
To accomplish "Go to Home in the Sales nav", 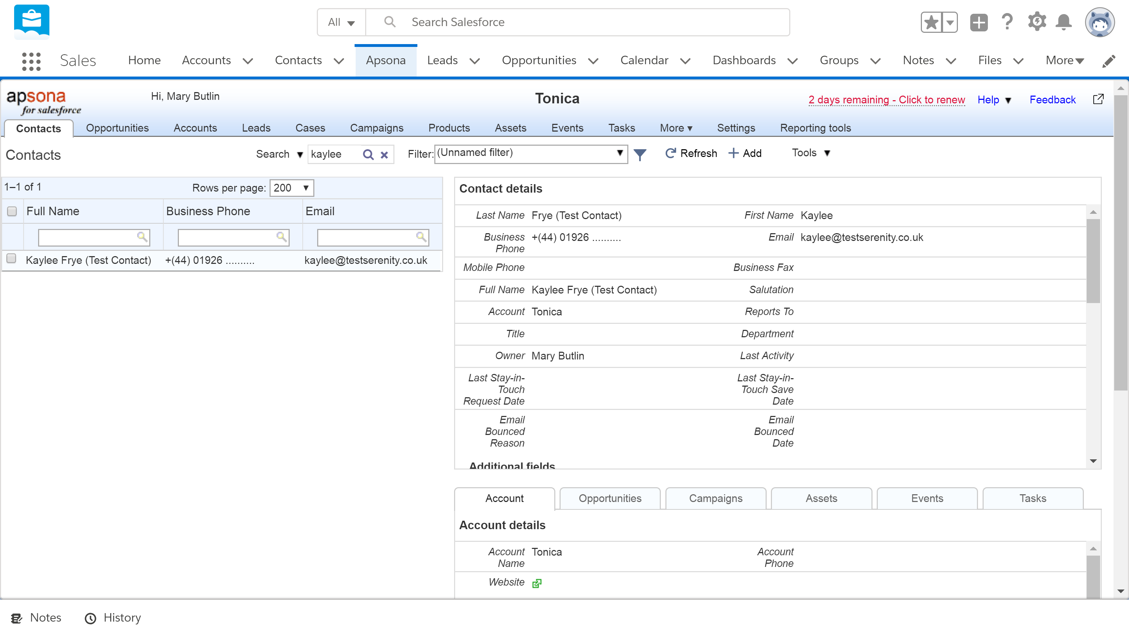I will pyautogui.click(x=144, y=60).
